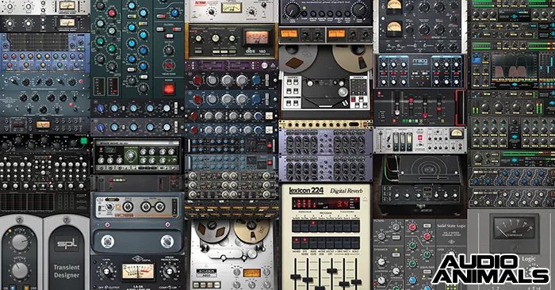Click the dbx 160 VU meter
The width and height of the screenshot is (555, 290).
pyautogui.click(x=258, y=37)
